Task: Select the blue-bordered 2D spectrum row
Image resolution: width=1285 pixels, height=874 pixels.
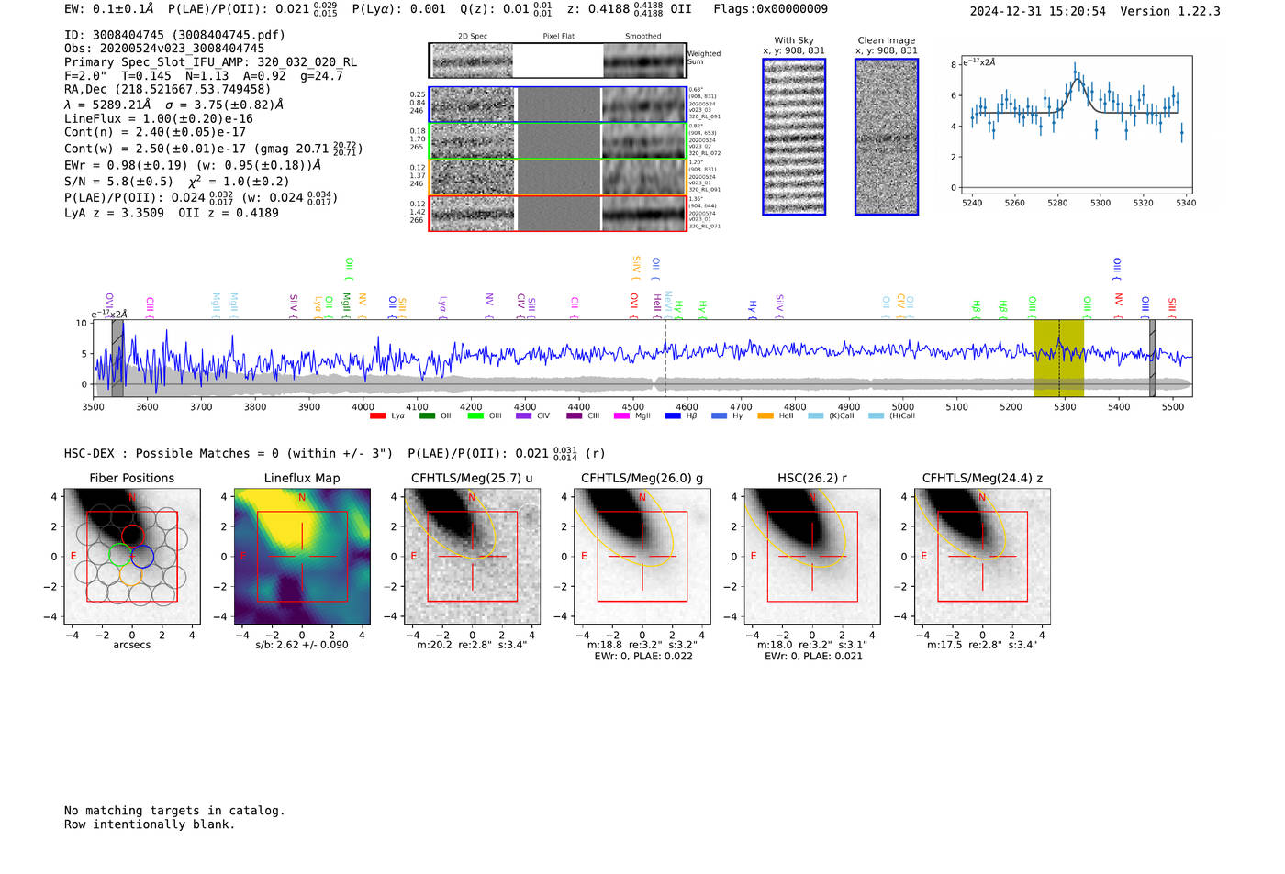Action: pos(557,105)
